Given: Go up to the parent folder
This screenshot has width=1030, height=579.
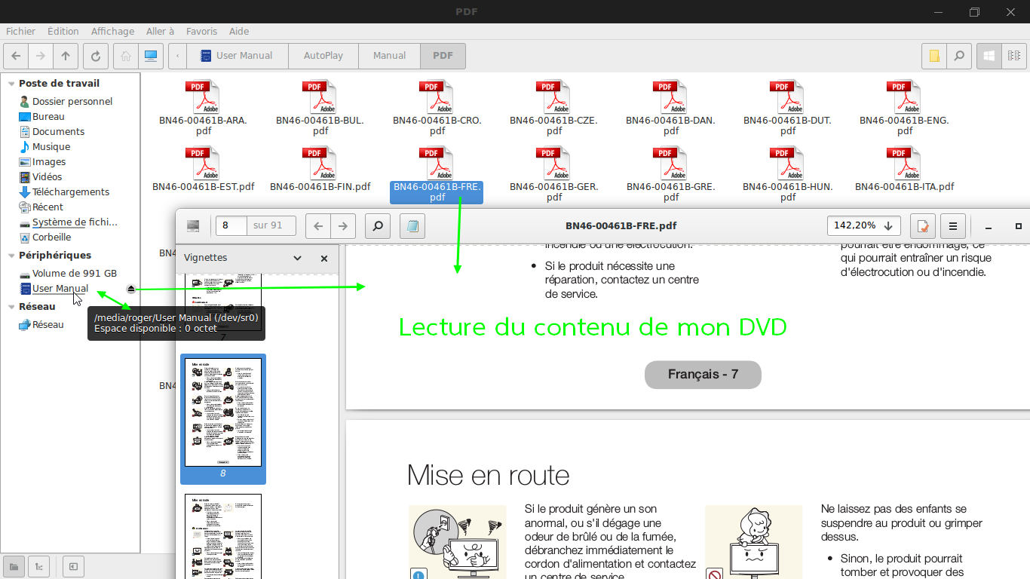Looking at the screenshot, I should tap(66, 56).
